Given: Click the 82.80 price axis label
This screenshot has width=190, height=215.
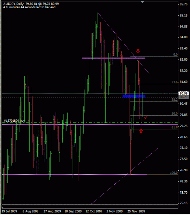Looking at the screenshot, I should point(183,60).
